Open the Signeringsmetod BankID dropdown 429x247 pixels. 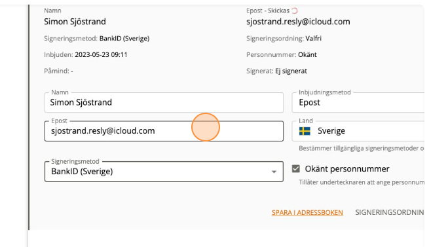164,172
